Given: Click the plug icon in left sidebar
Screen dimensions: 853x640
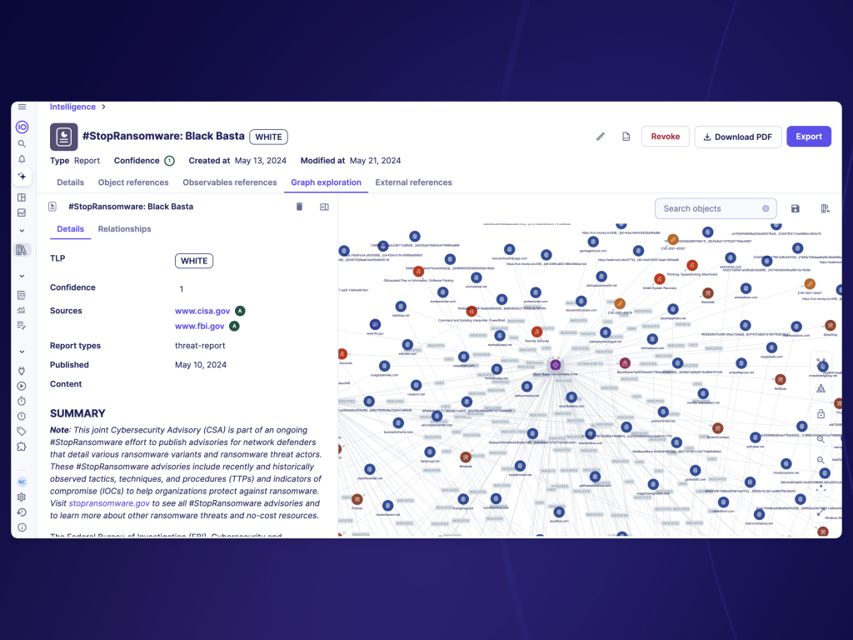Looking at the screenshot, I should [x=22, y=371].
